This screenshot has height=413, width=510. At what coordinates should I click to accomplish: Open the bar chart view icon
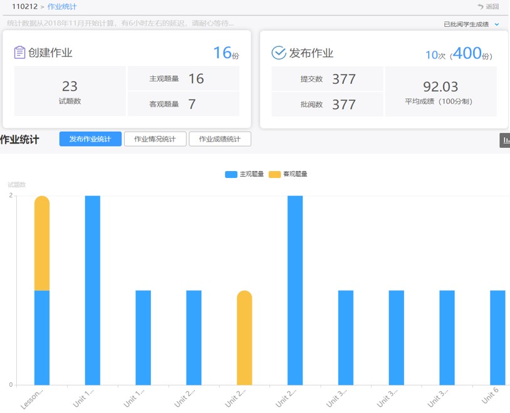[x=505, y=140]
